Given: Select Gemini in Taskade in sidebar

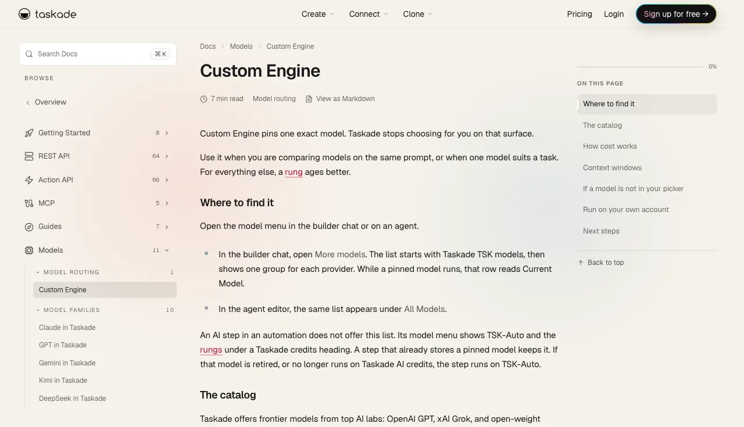Looking at the screenshot, I should pos(67,363).
